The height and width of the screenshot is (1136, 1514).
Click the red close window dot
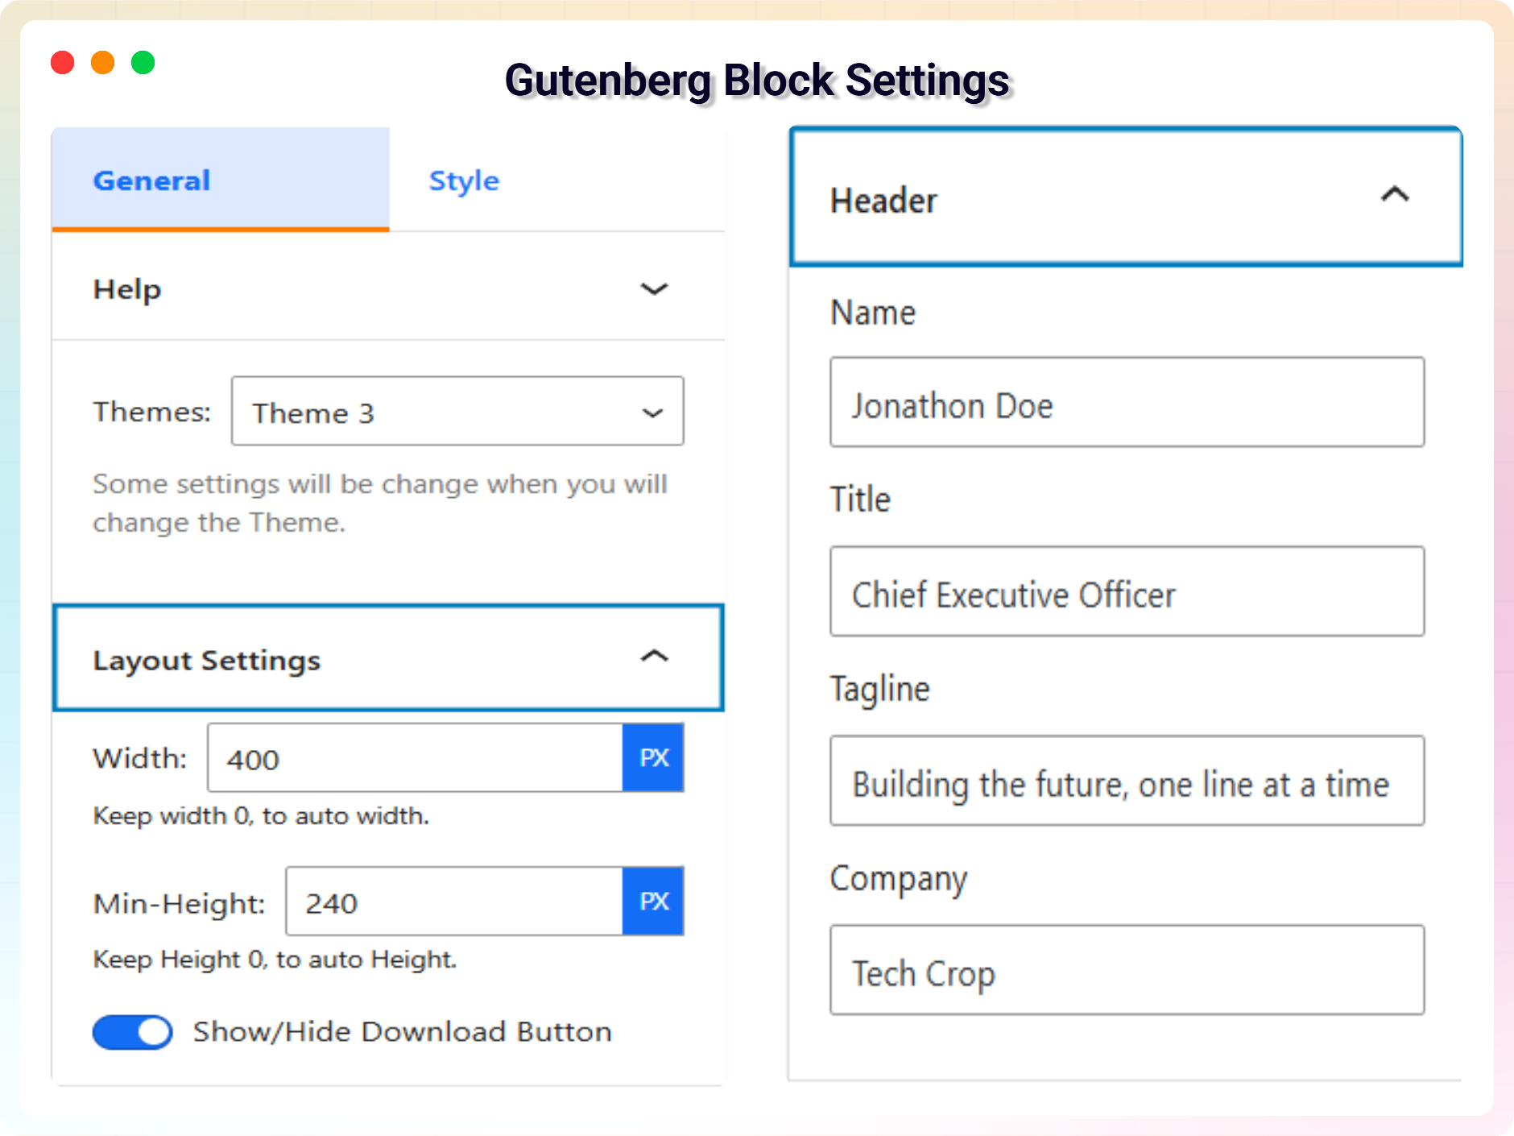tap(63, 63)
